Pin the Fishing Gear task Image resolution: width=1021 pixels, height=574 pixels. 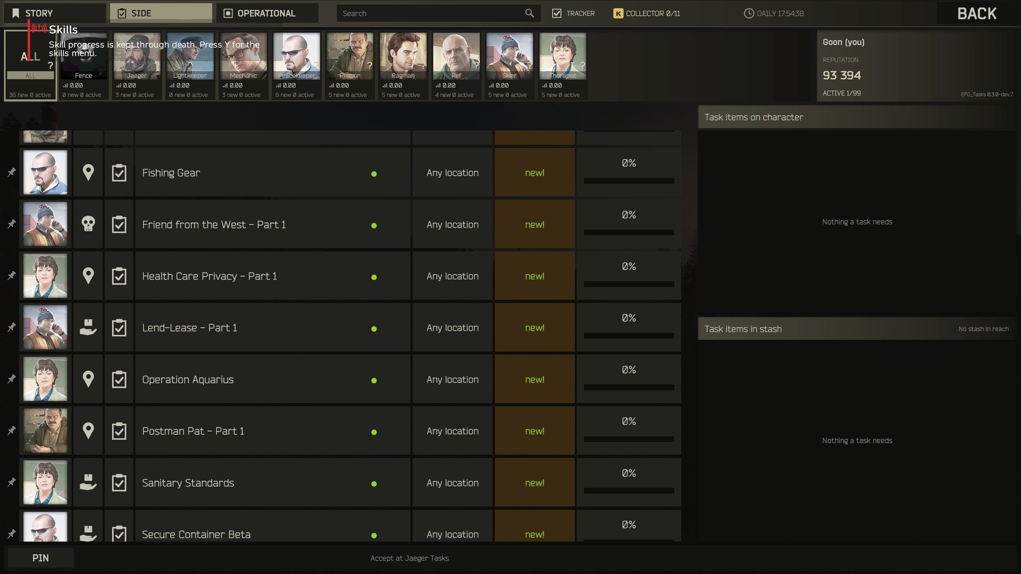(11, 172)
